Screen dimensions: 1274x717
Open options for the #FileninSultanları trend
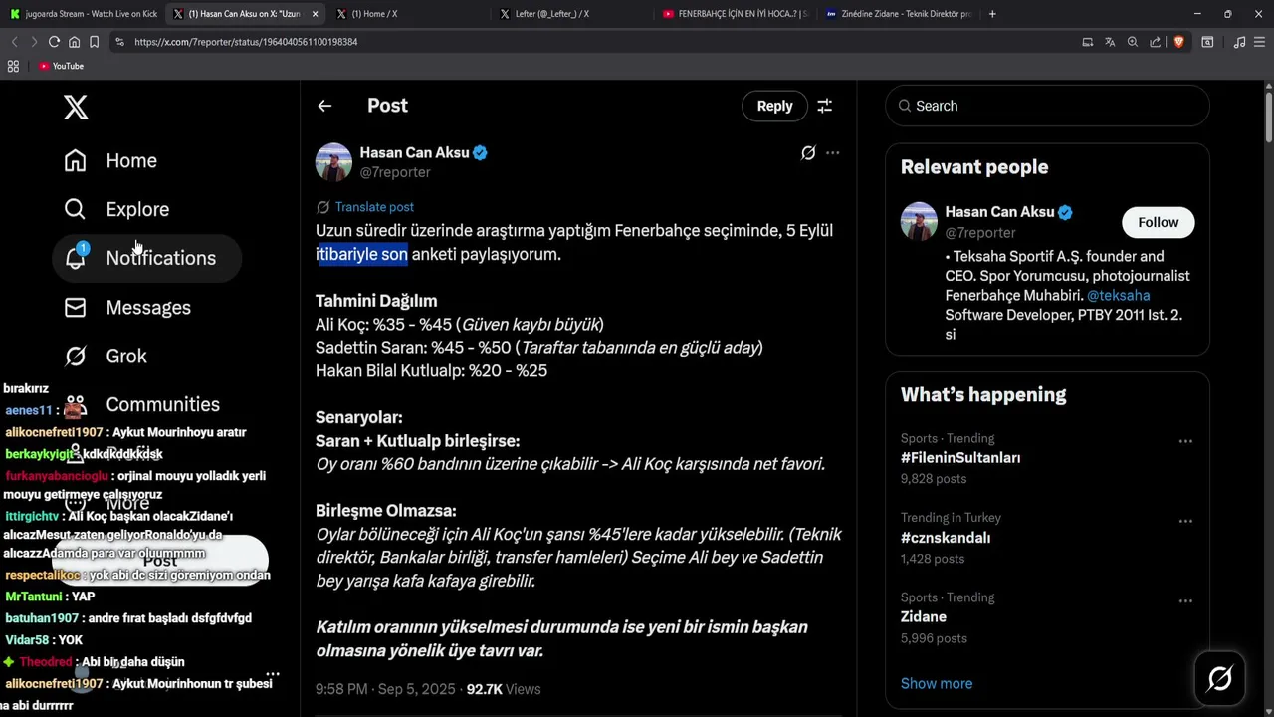tap(1185, 441)
